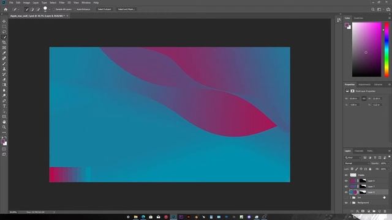Enable the Auto-Enhance checkbox
This screenshot has width=392, height=220.
(x=75, y=9)
